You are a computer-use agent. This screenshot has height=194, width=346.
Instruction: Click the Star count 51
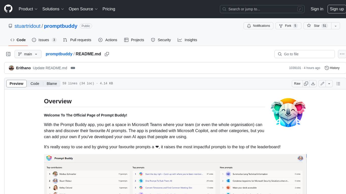click(x=324, y=26)
